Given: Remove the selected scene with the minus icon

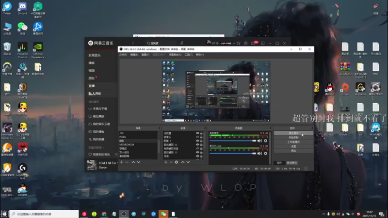Looking at the screenshot, I should point(127,162).
